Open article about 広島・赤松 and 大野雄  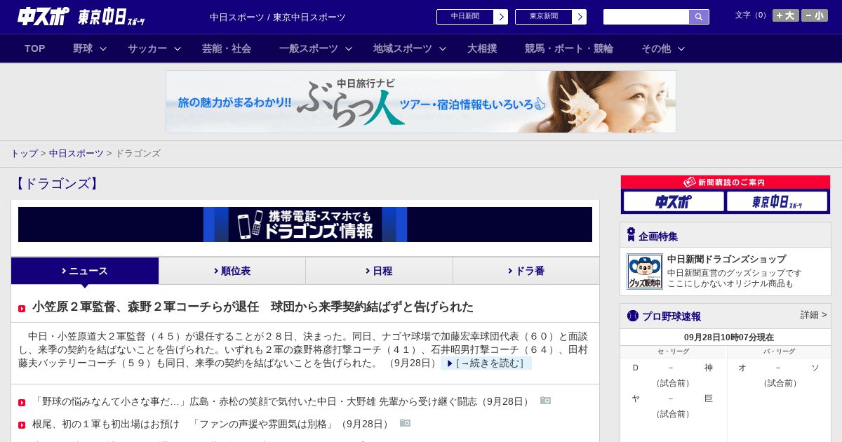click(x=282, y=401)
